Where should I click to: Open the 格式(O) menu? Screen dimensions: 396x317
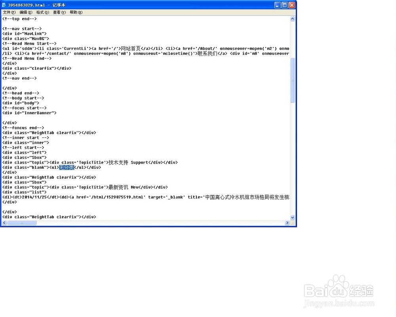(x=42, y=12)
